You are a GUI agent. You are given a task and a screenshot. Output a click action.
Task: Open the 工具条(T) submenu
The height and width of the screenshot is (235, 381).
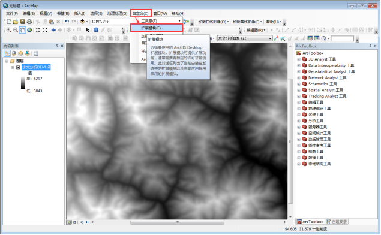click(157, 21)
